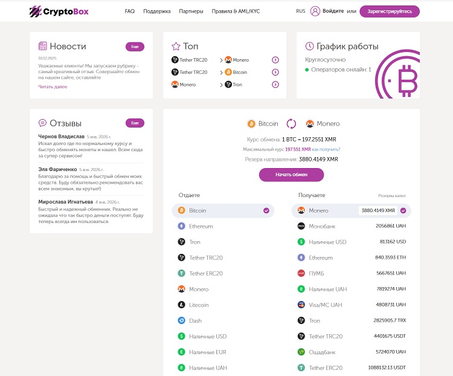Screen dimensions: 453x376
Task: Open Правила & AML/KYC page
Action: (x=236, y=11)
